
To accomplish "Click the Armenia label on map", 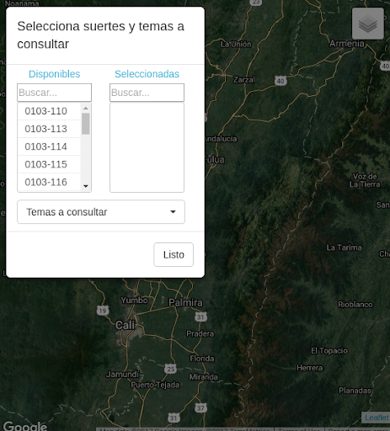I will [347, 44].
